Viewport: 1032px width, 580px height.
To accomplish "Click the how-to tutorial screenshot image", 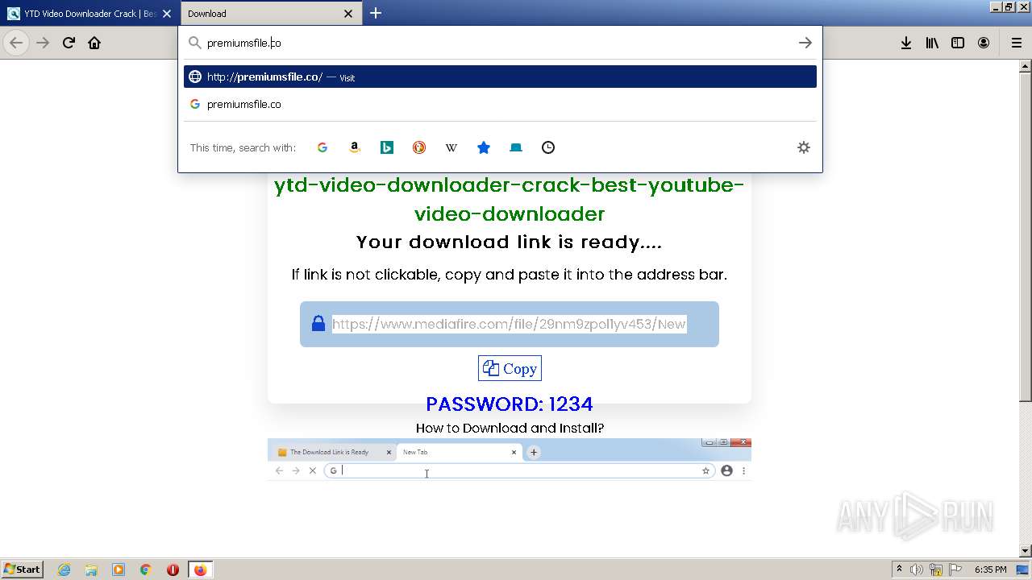I will click(510, 459).
